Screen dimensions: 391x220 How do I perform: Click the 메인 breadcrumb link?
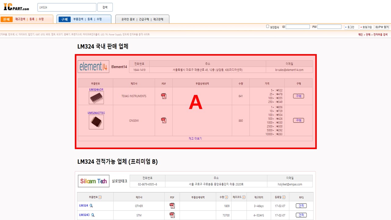[x=360, y=35]
